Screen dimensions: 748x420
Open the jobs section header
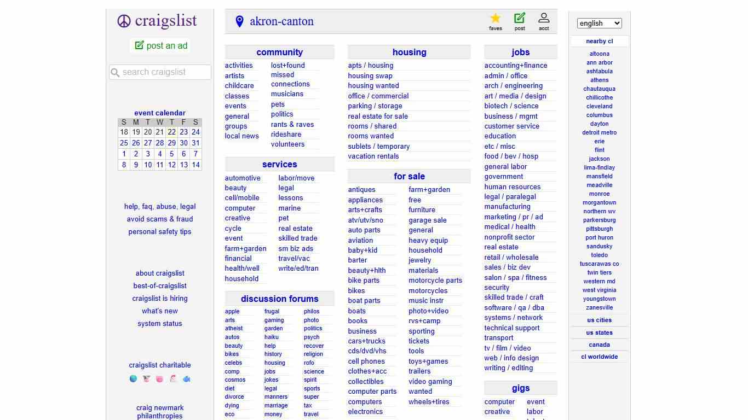tap(520, 52)
